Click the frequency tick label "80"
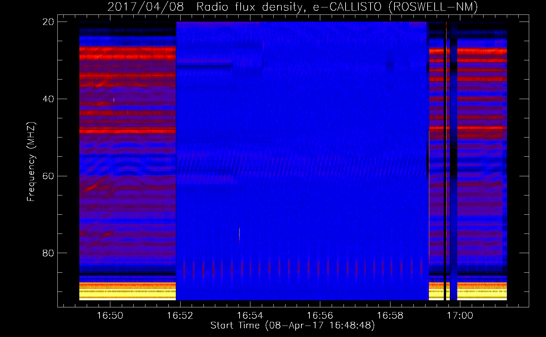Image resolution: width=546 pixels, height=337 pixels. coord(48,253)
